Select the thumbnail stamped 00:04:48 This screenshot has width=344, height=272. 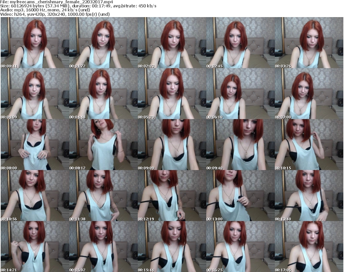[x=103, y=94]
